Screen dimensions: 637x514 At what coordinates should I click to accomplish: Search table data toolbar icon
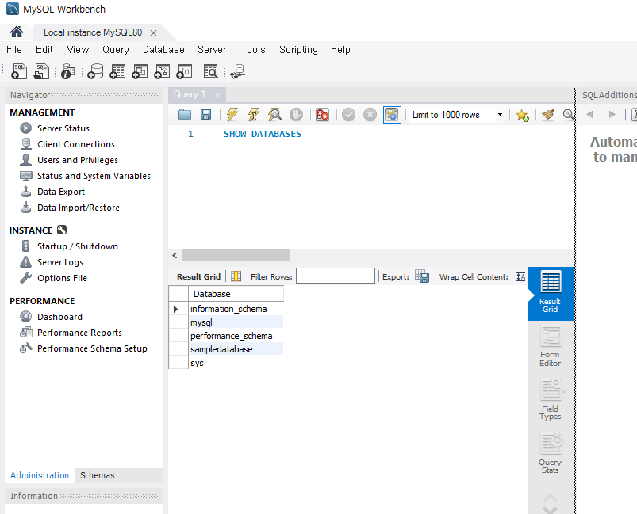click(211, 71)
